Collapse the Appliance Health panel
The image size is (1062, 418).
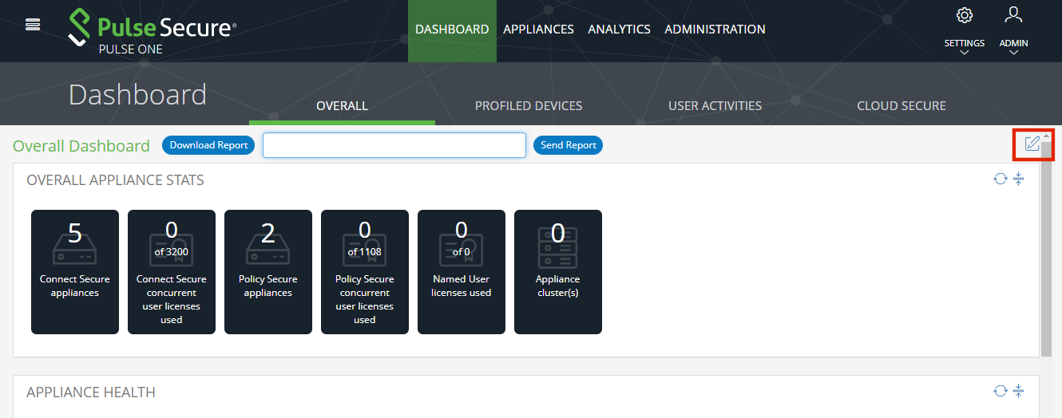click(x=1018, y=391)
